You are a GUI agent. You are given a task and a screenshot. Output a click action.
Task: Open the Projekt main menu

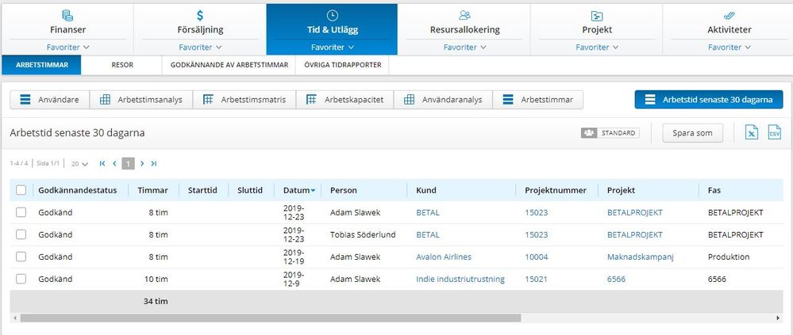pos(597,30)
